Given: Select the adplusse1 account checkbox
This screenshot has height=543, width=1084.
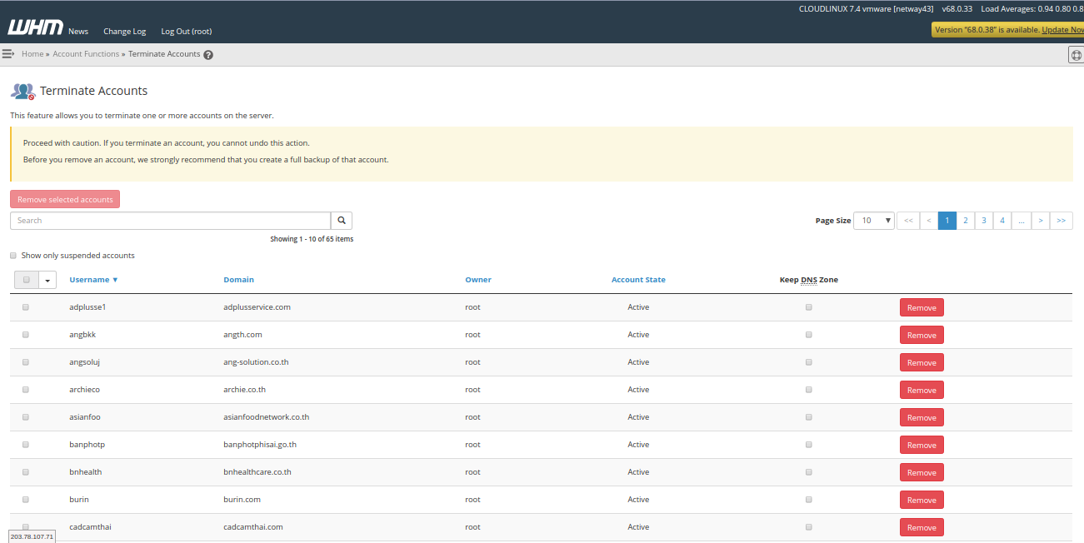Looking at the screenshot, I should [x=26, y=307].
